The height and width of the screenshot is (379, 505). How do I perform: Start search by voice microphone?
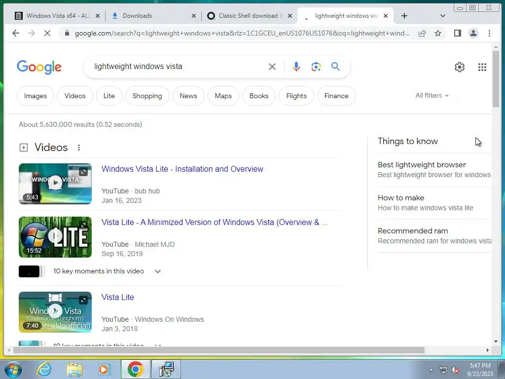[296, 67]
